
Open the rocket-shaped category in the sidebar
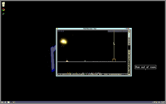click(x=129, y=54)
